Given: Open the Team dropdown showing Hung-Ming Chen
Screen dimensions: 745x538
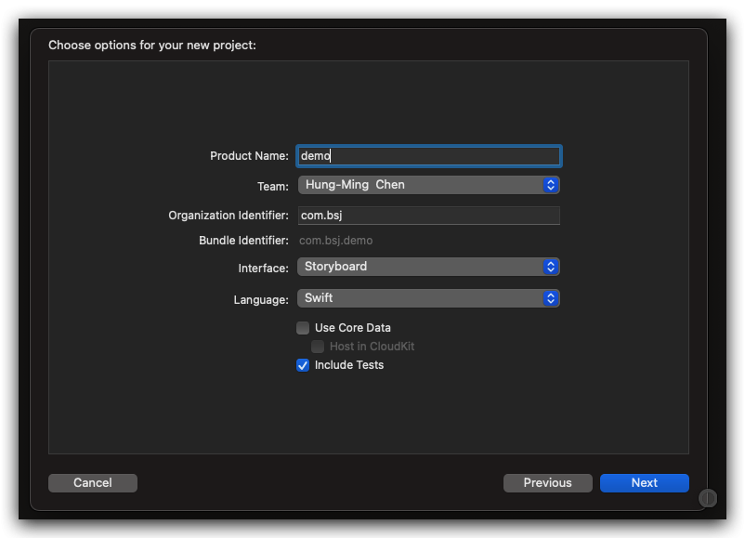Looking at the screenshot, I should 420,185.
